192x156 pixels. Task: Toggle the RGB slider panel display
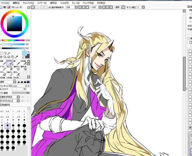click(5, 7)
